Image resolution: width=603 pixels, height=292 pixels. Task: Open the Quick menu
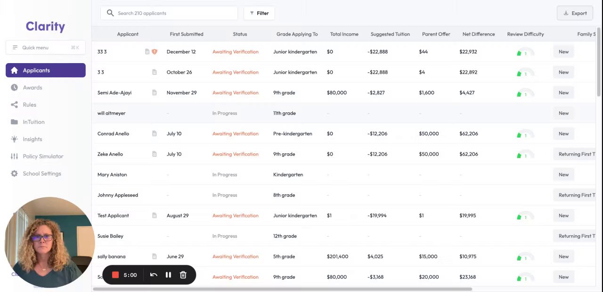(46, 48)
